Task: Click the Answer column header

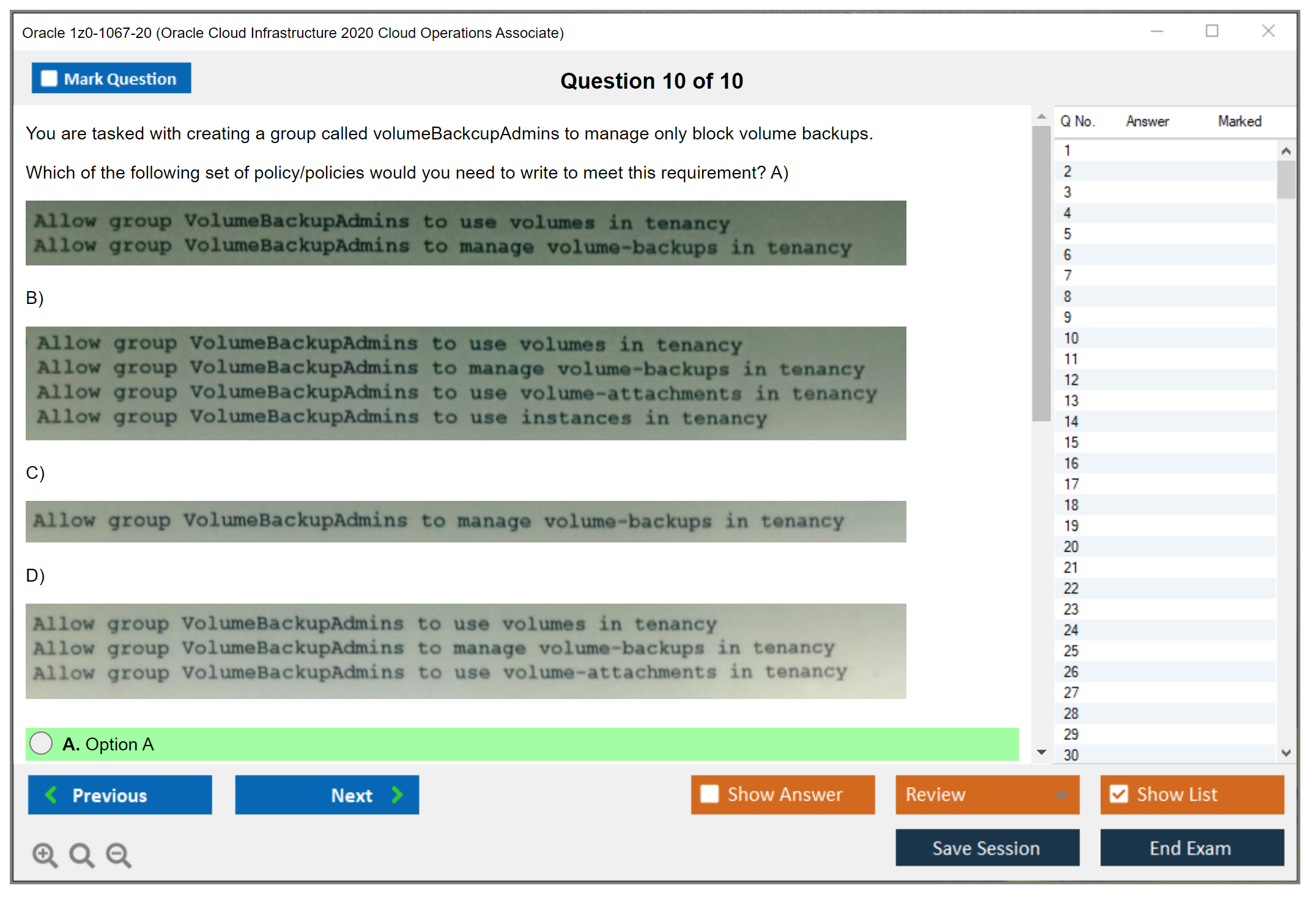Action: click(x=1147, y=122)
